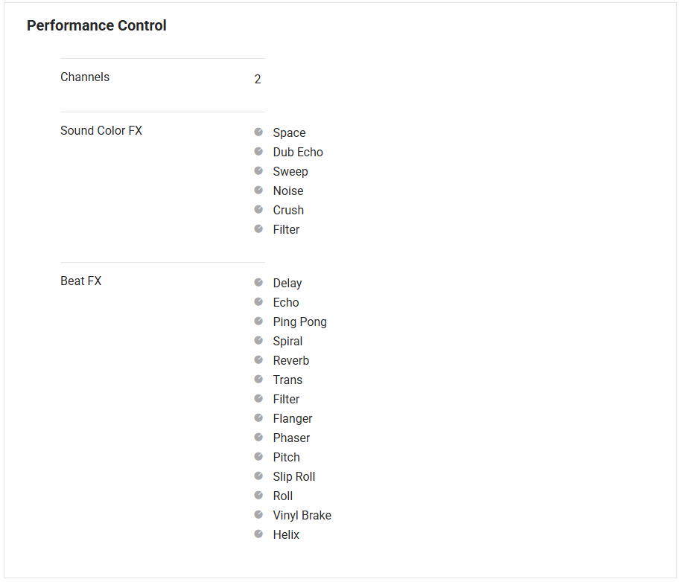Screen dimensions: 680x582
Task: Click the knob icon beside Crush
Action: click(258, 209)
